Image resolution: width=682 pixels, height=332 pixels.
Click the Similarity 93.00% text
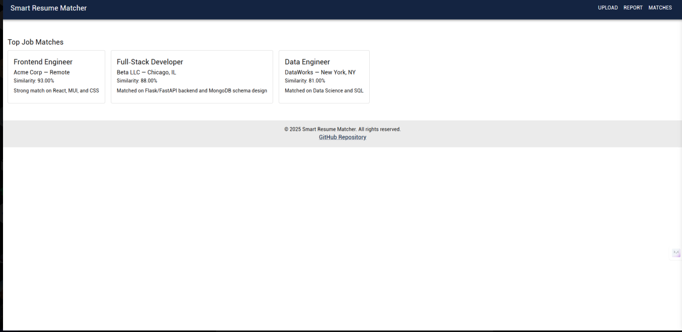34,80
